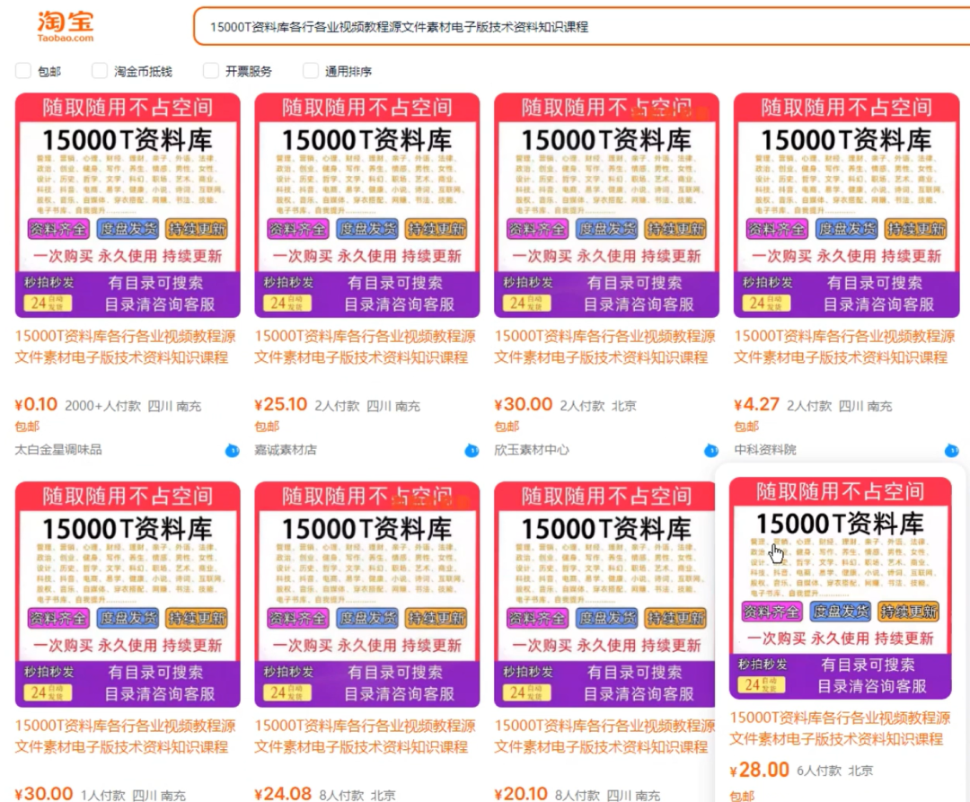This screenshot has width=970, height=802.
Task: Open title link of 中科资料院 listing
Action: (844, 347)
